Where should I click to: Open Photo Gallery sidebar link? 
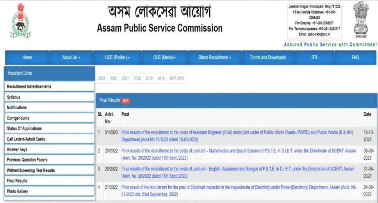coord(50,191)
